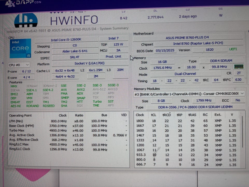The height and width of the screenshot is (187, 249).
Task: Click the 'tRCD' column header
Action: point(167,115)
